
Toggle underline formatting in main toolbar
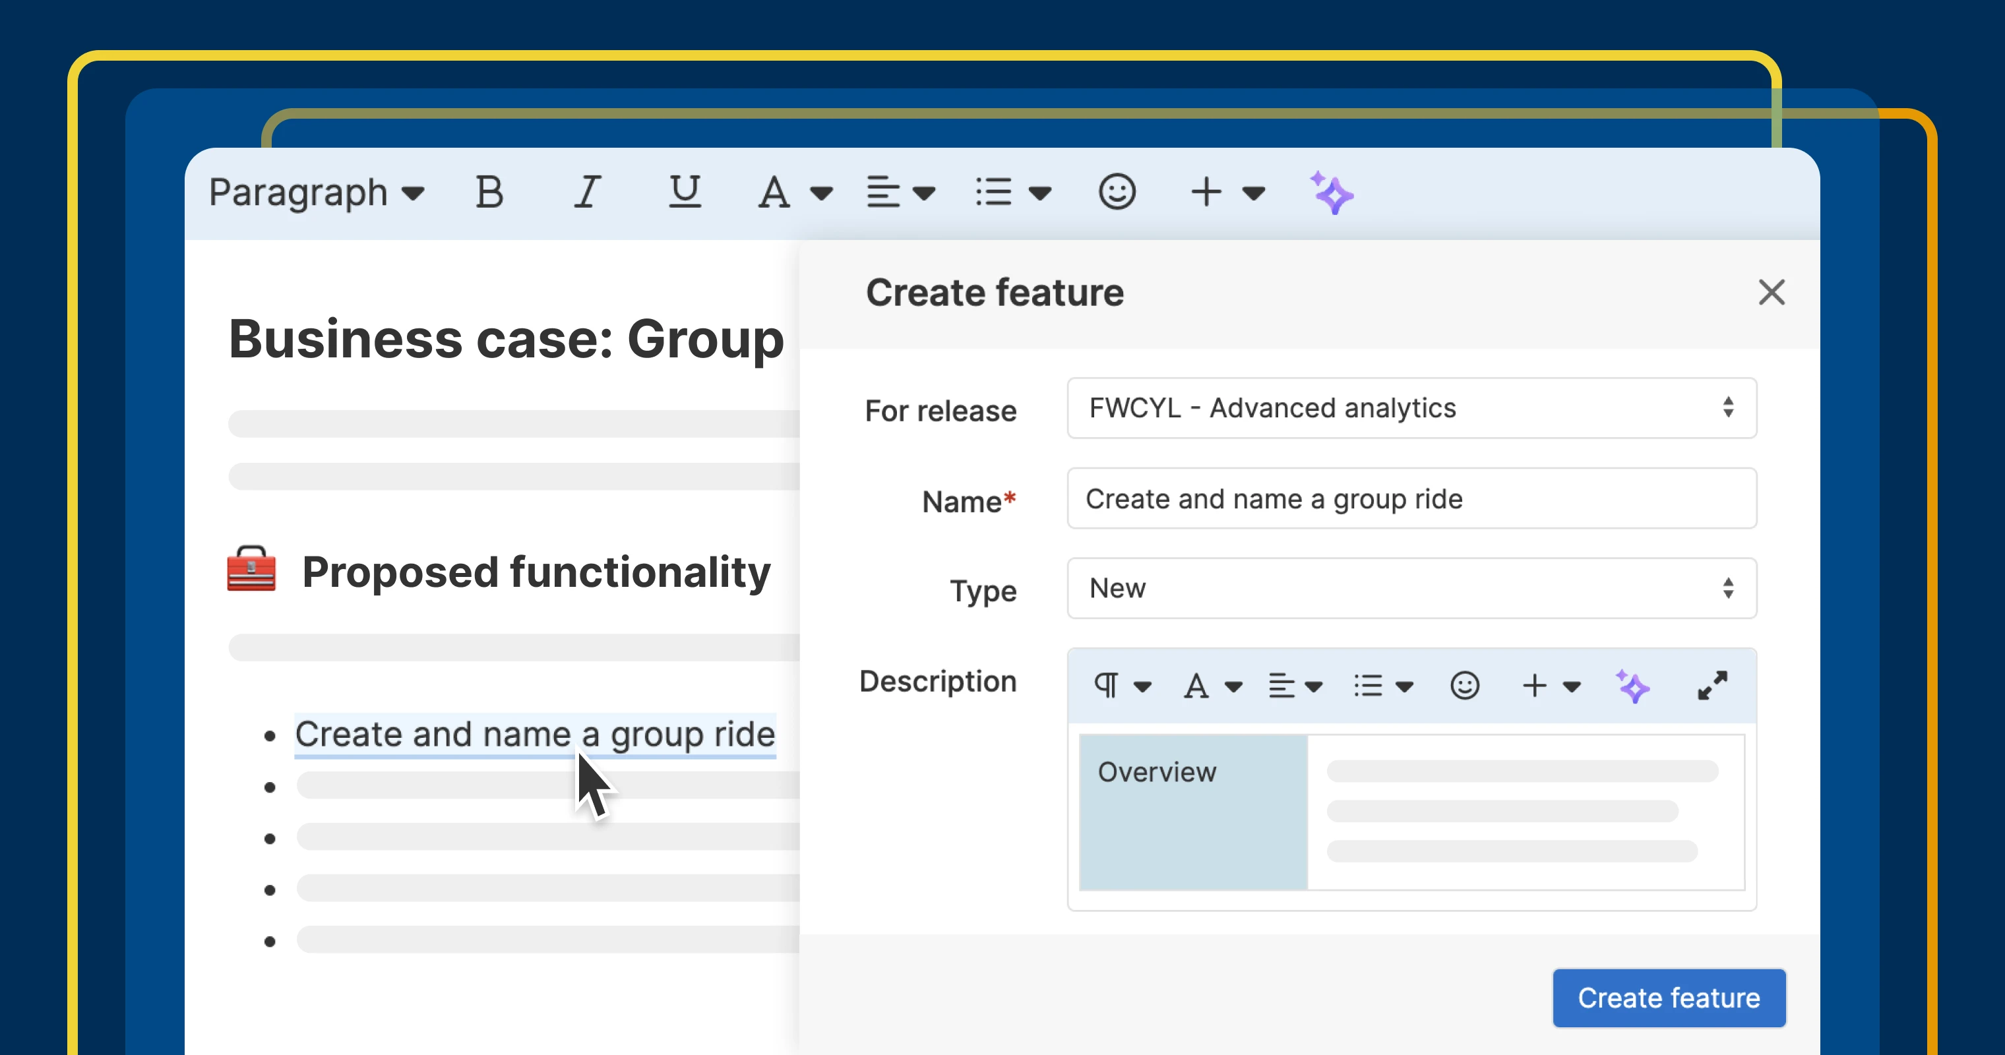[x=685, y=192]
